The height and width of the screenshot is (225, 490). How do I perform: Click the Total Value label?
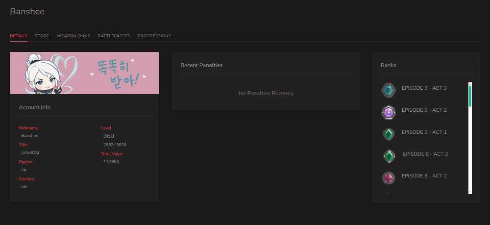point(112,154)
